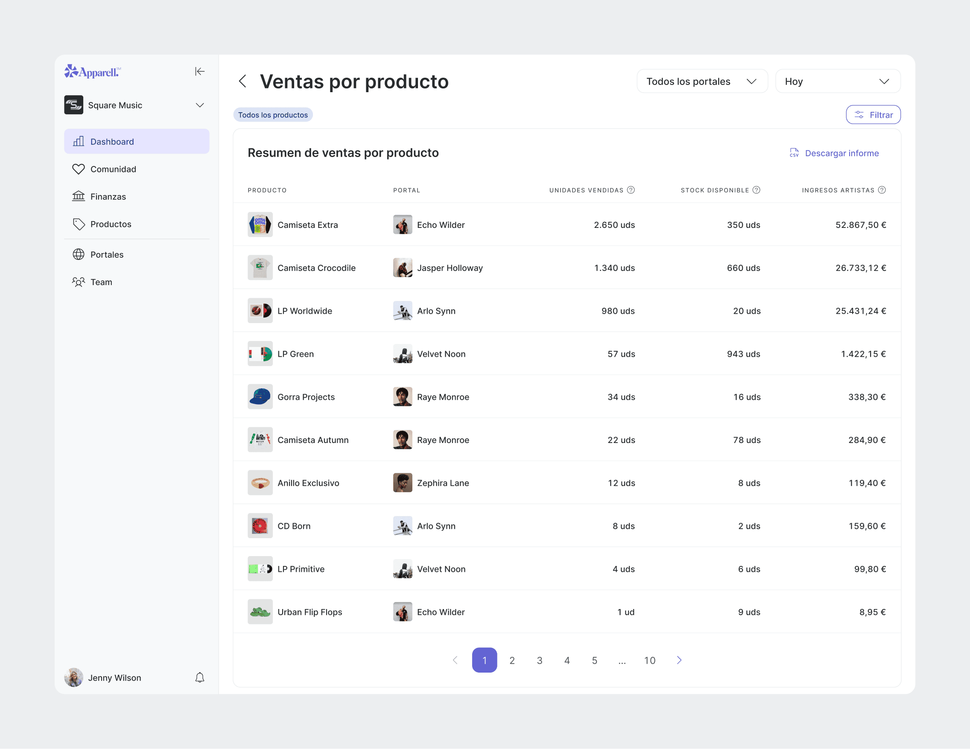
Task: Open Finanzas in the sidebar
Action: (108, 197)
